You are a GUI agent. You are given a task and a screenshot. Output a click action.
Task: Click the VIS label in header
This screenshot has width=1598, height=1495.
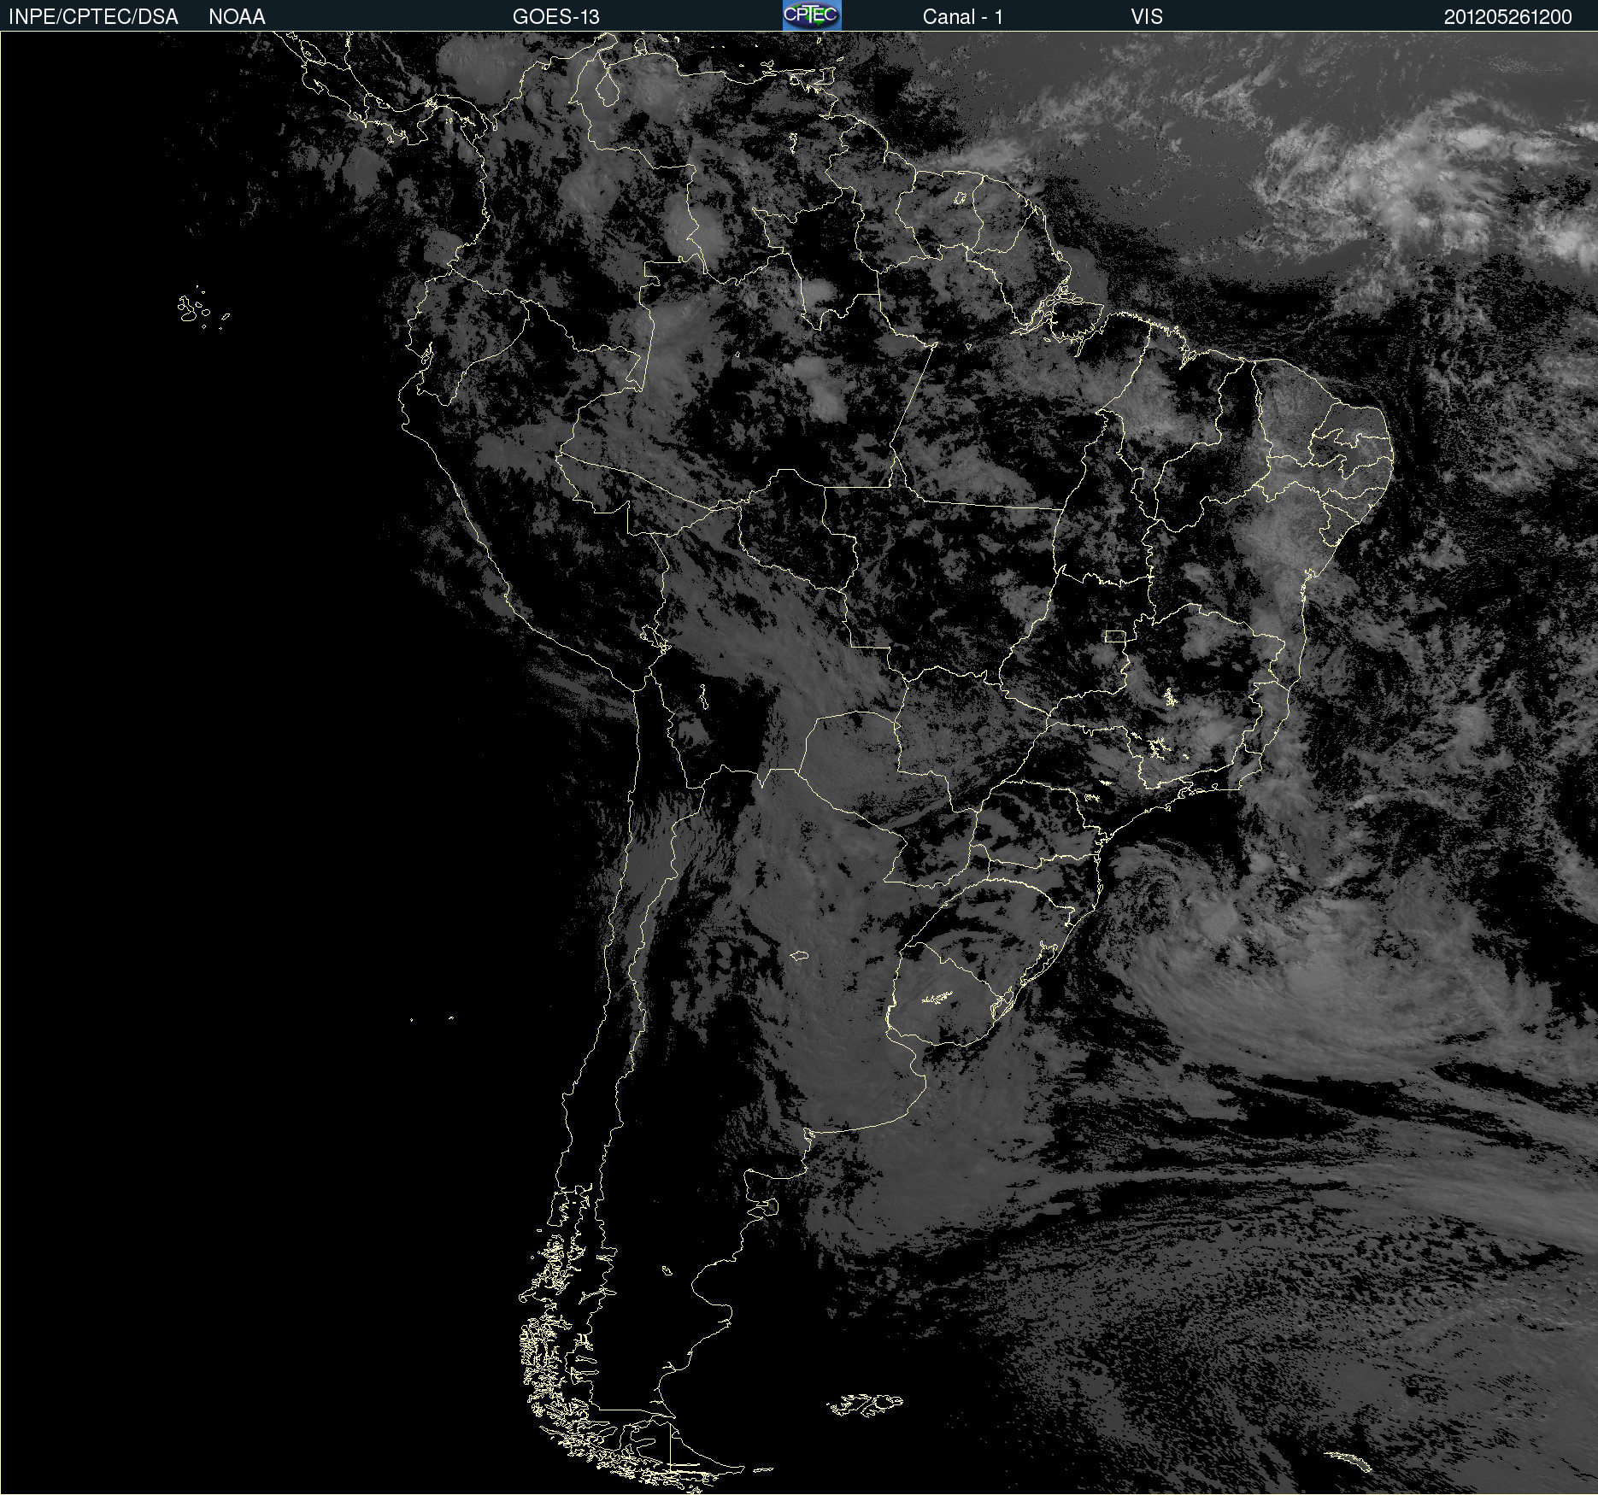pos(1147,17)
